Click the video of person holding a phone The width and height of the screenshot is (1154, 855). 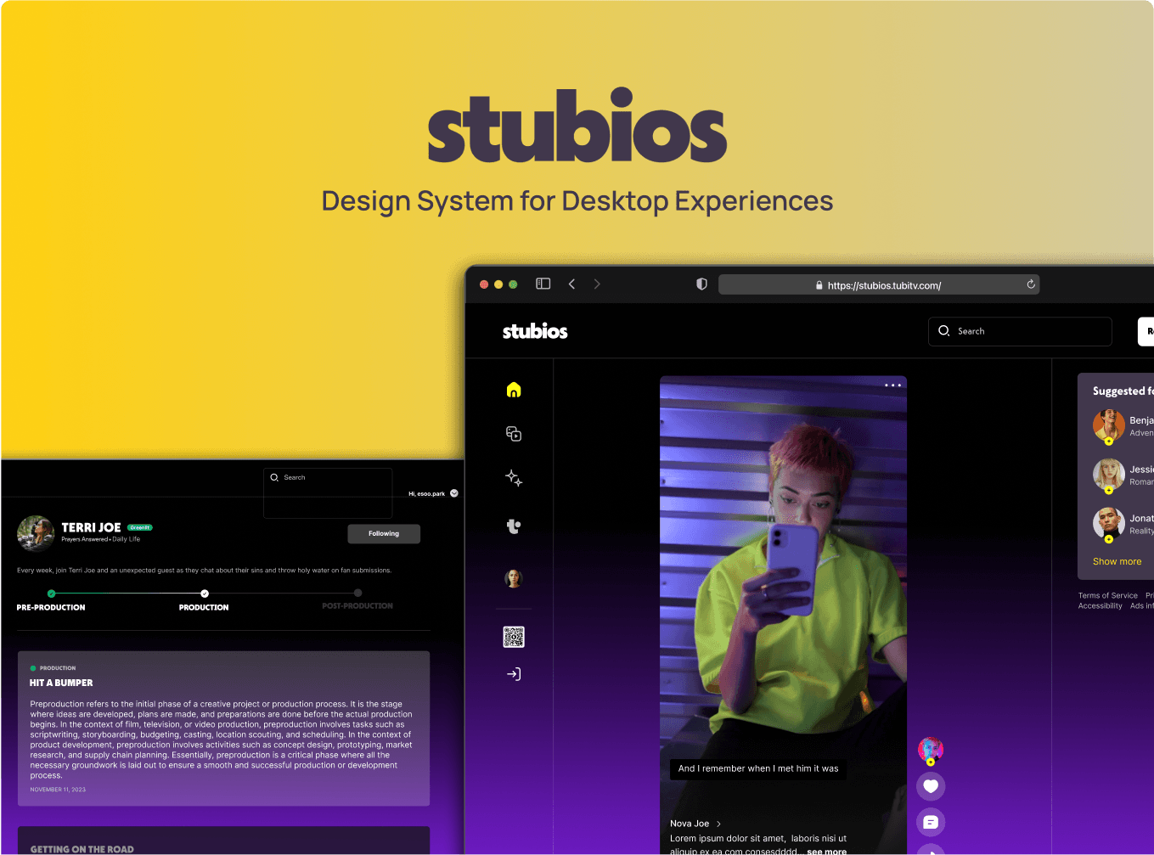coord(783,616)
